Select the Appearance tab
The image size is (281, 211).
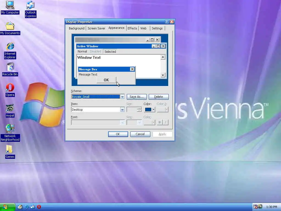pos(116,28)
